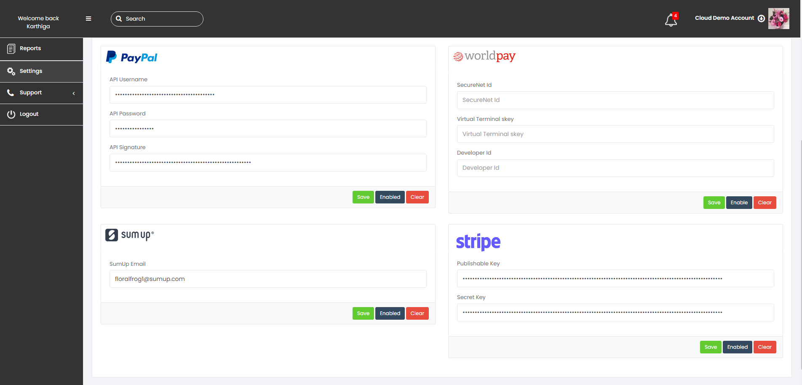Viewport: 802px width, 385px height.
Task: Toggle the Stripe Enabled button
Action: (x=737, y=347)
